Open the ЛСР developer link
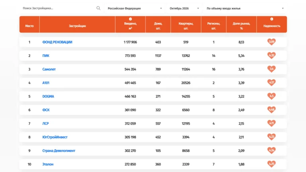 (45, 123)
